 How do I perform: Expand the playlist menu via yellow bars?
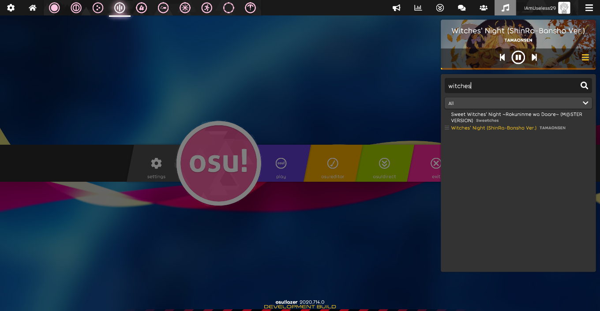585,57
